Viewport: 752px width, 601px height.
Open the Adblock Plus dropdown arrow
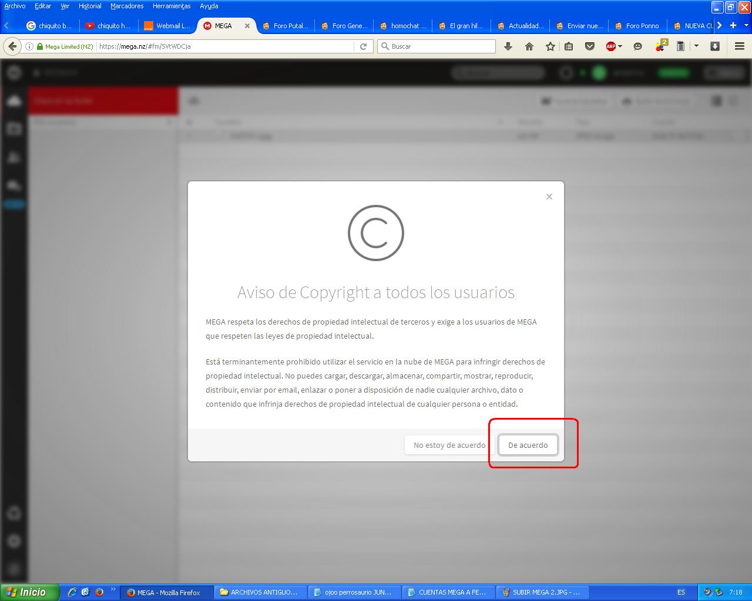point(620,46)
